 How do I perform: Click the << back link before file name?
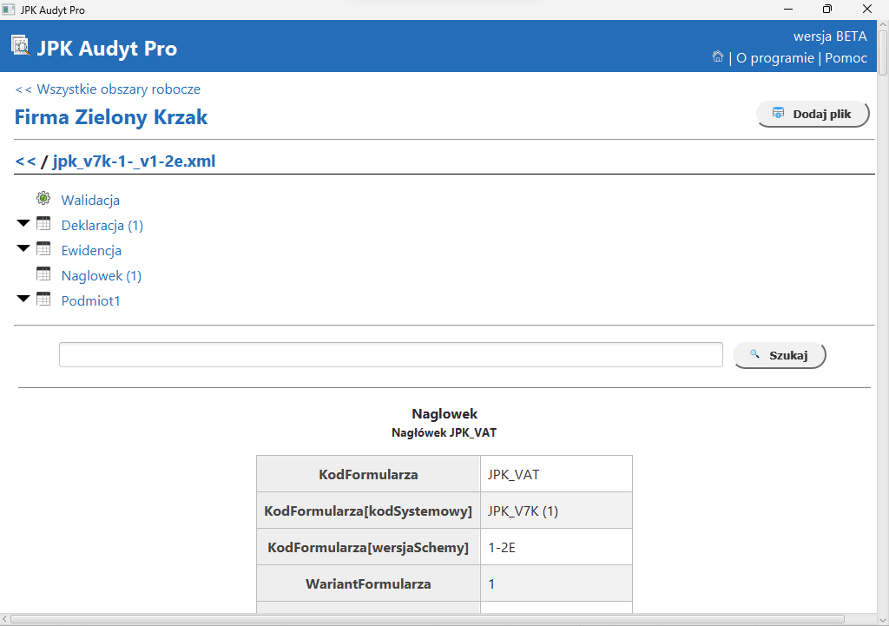pyautogui.click(x=25, y=161)
